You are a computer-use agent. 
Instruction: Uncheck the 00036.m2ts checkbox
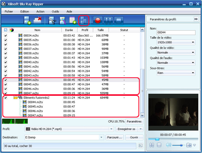(x=6, y=44)
